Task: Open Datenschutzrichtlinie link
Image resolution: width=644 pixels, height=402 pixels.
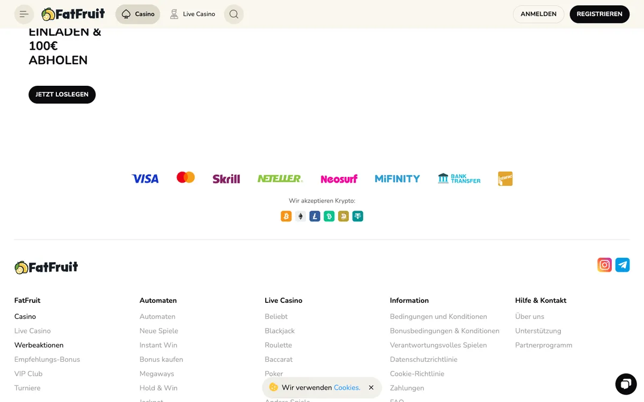Action: point(424,360)
